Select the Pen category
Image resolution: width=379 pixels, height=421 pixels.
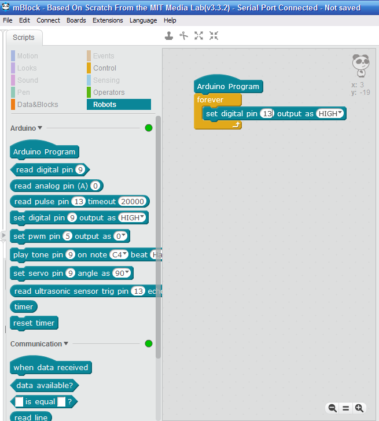pos(21,93)
